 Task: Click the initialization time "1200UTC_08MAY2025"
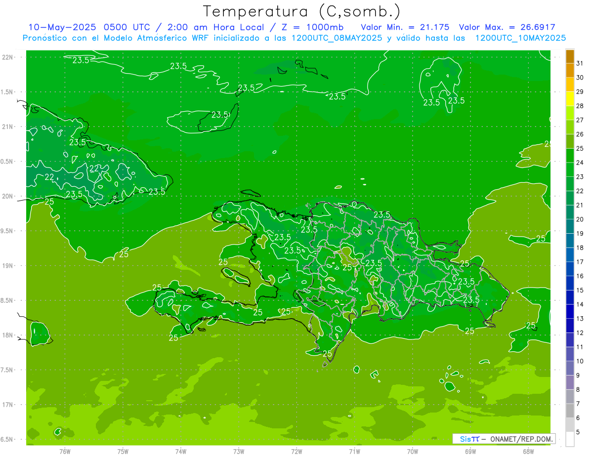pos(337,38)
